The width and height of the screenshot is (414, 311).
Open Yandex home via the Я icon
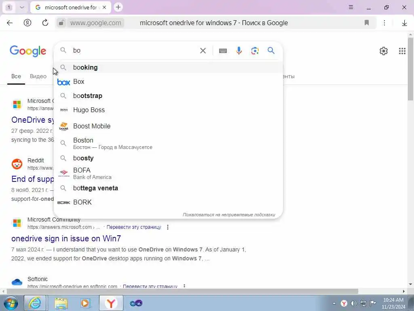coord(27,23)
